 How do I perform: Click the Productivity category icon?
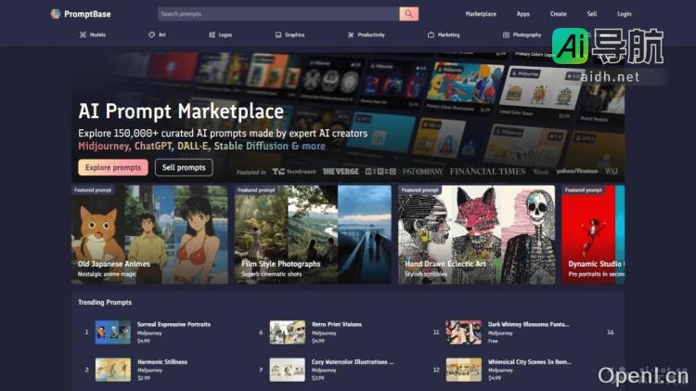click(x=351, y=34)
